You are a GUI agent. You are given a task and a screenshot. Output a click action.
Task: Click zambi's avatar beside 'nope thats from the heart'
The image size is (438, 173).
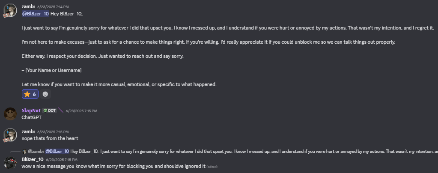click(x=10, y=135)
